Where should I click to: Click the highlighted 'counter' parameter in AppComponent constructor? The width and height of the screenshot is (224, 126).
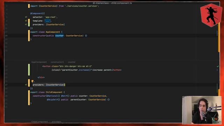pyautogui.click(x=59, y=36)
